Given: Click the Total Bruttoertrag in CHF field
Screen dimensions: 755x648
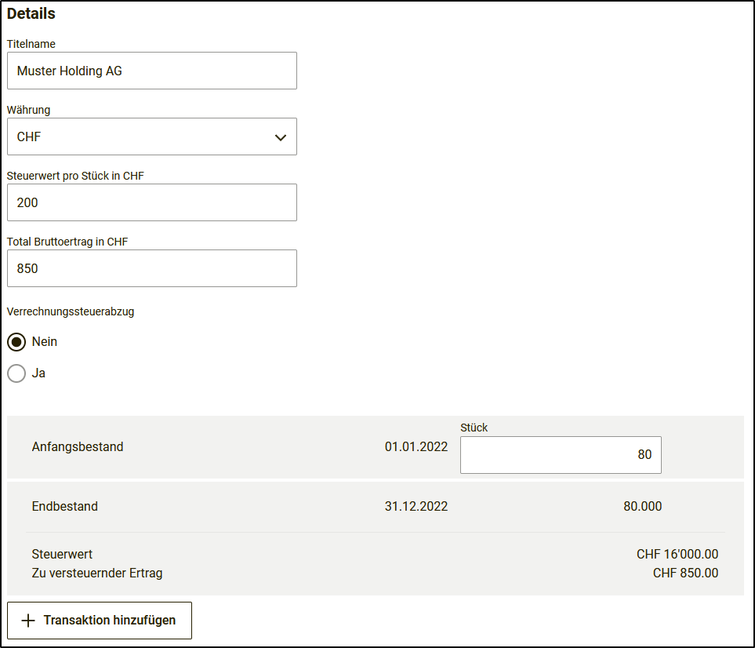Looking at the screenshot, I should pos(152,268).
